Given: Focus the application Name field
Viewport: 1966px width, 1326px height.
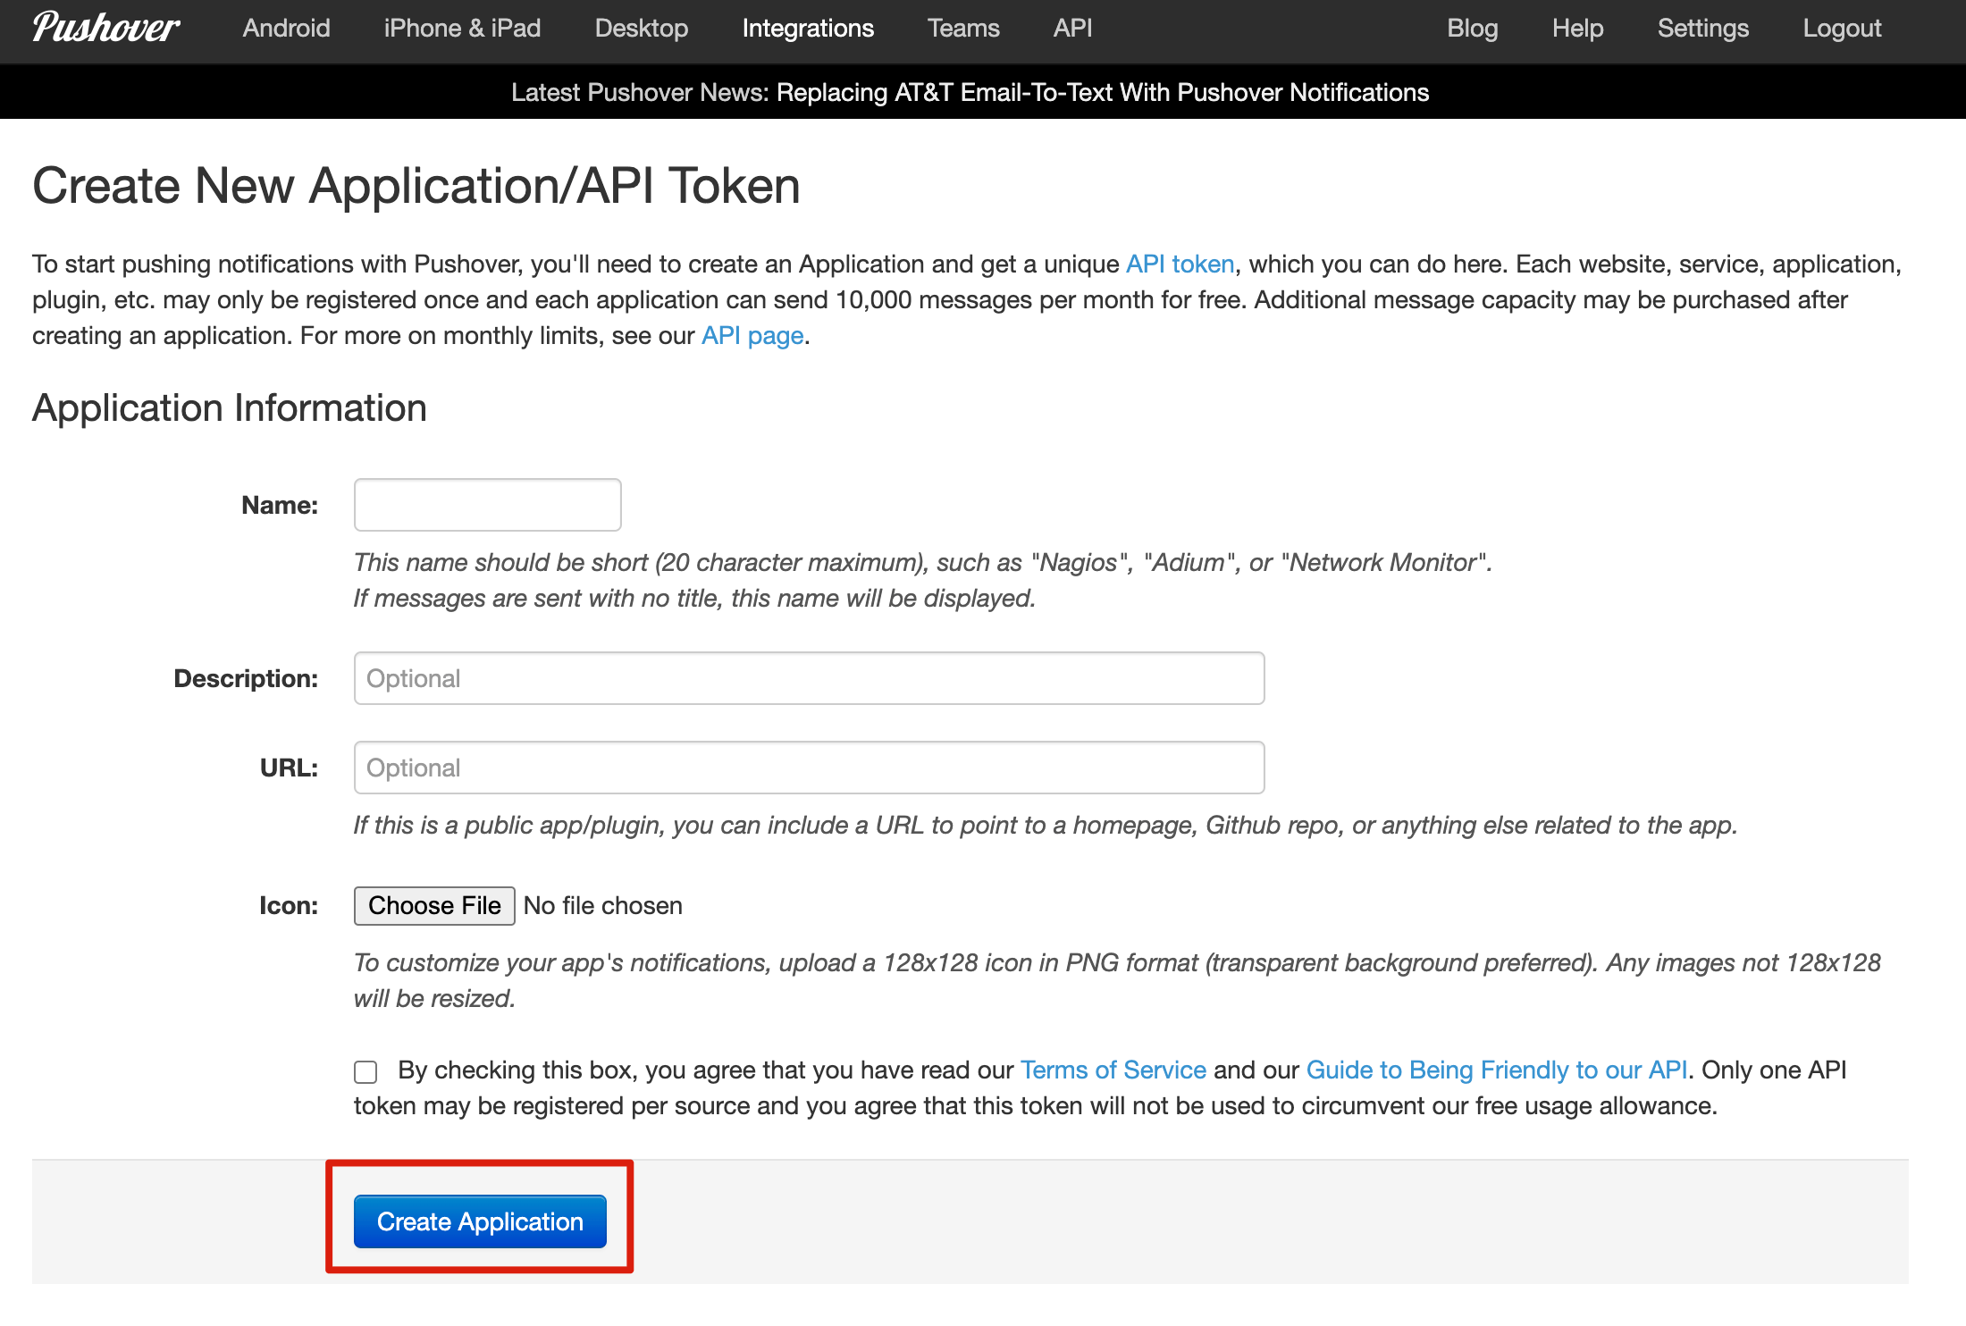Looking at the screenshot, I should point(488,505).
